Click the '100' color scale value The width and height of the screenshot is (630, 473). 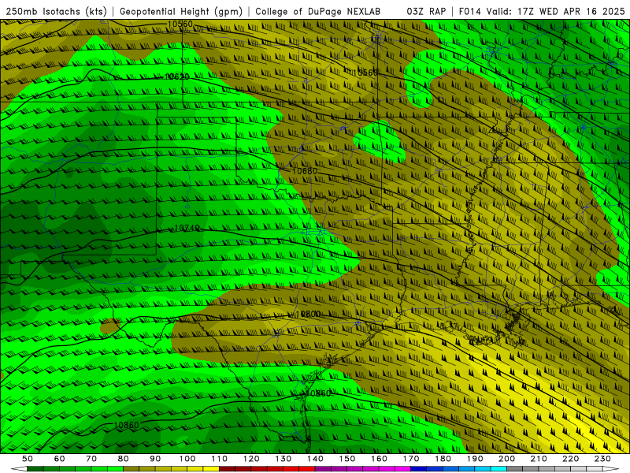click(187, 459)
